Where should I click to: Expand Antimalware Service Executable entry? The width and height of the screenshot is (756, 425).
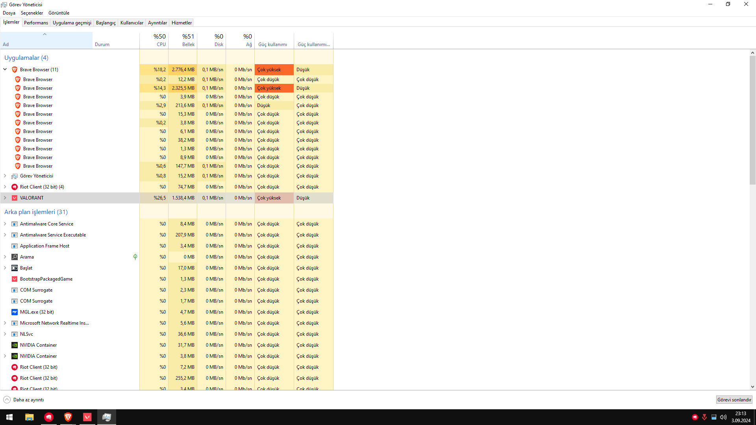pos(5,235)
